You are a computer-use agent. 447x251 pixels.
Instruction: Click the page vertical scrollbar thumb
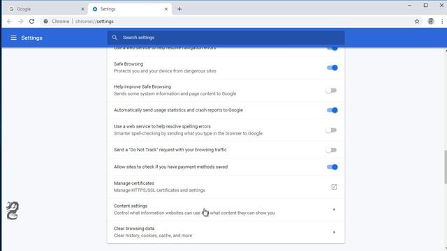[446, 167]
